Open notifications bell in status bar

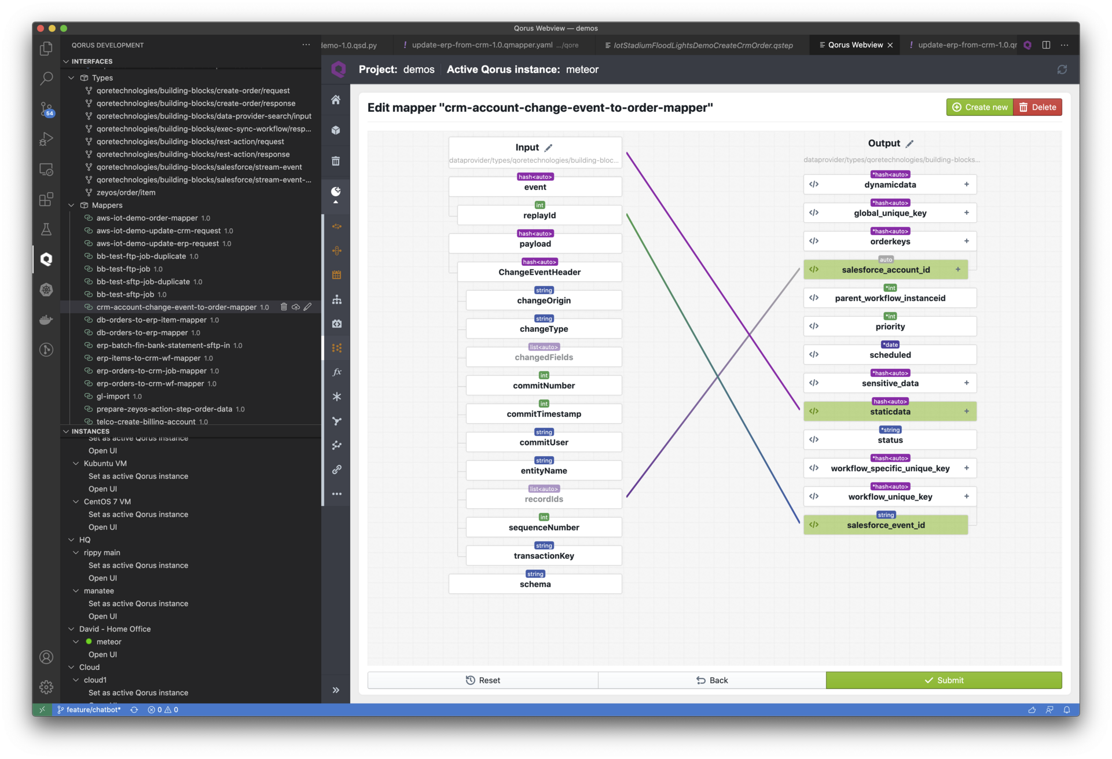pyautogui.click(x=1067, y=710)
